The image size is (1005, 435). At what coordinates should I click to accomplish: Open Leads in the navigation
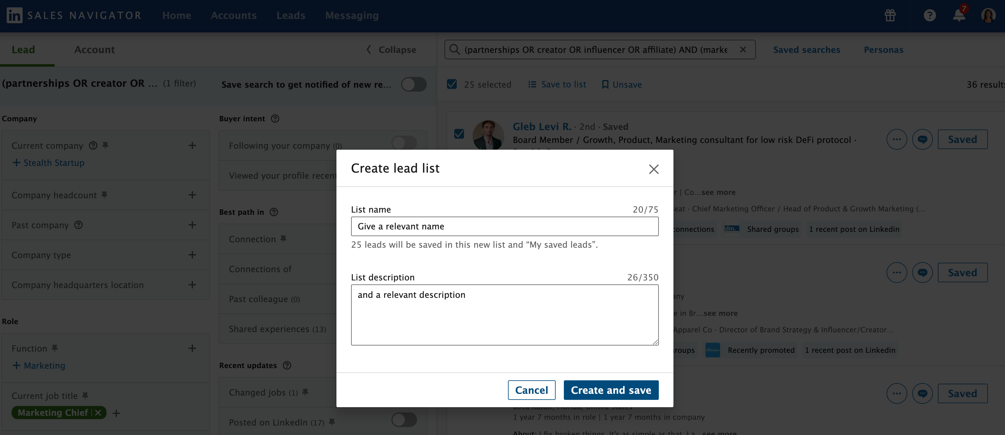click(x=291, y=15)
